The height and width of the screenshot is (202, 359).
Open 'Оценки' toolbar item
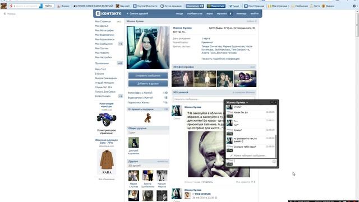(328, 6)
